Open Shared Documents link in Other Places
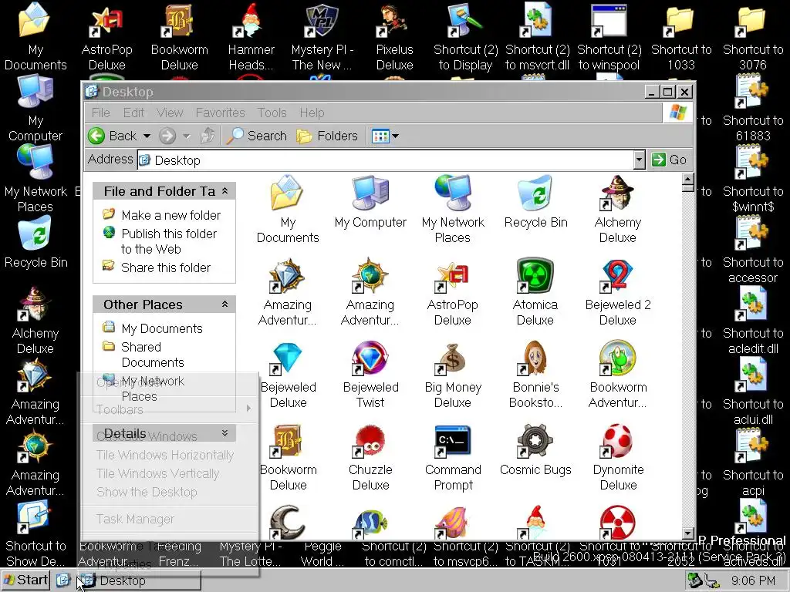Screen dimensions: 790x592 tap(153, 355)
